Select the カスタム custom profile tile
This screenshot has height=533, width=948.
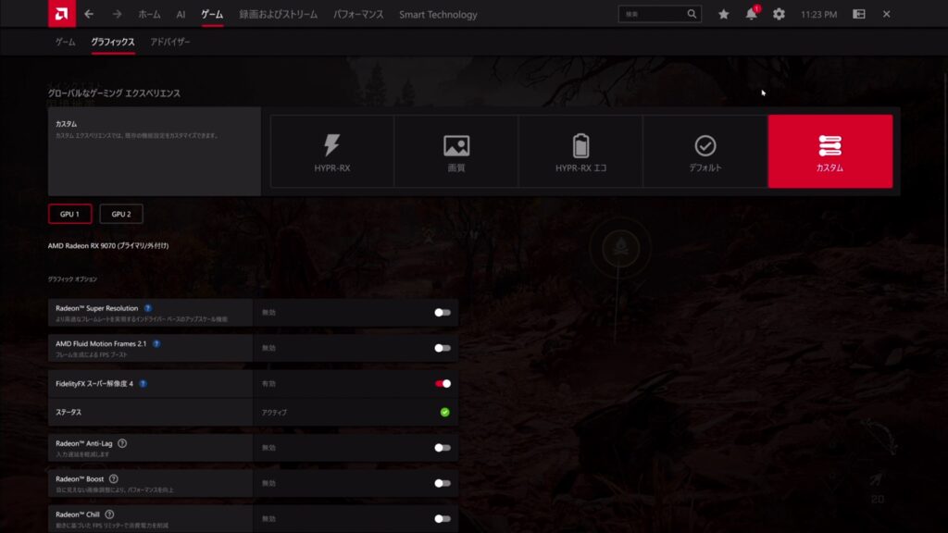[830, 151]
